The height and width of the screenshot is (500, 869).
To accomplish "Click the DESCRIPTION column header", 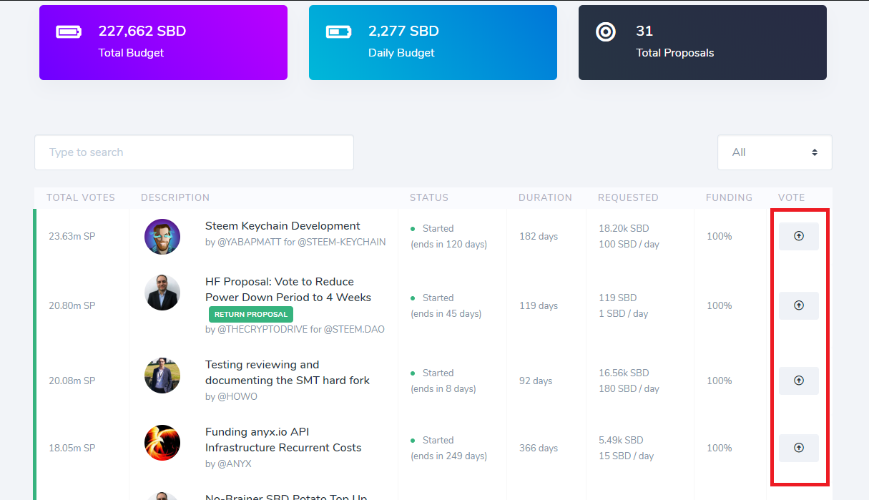I will (x=175, y=197).
